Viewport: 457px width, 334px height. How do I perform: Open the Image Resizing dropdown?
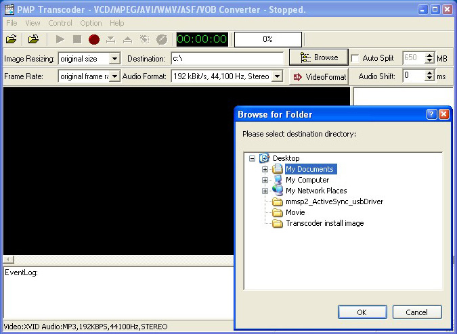point(115,59)
